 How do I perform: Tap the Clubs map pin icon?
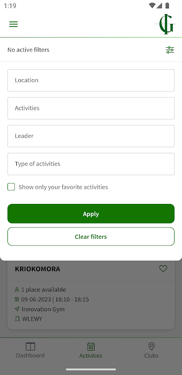coord(152,346)
